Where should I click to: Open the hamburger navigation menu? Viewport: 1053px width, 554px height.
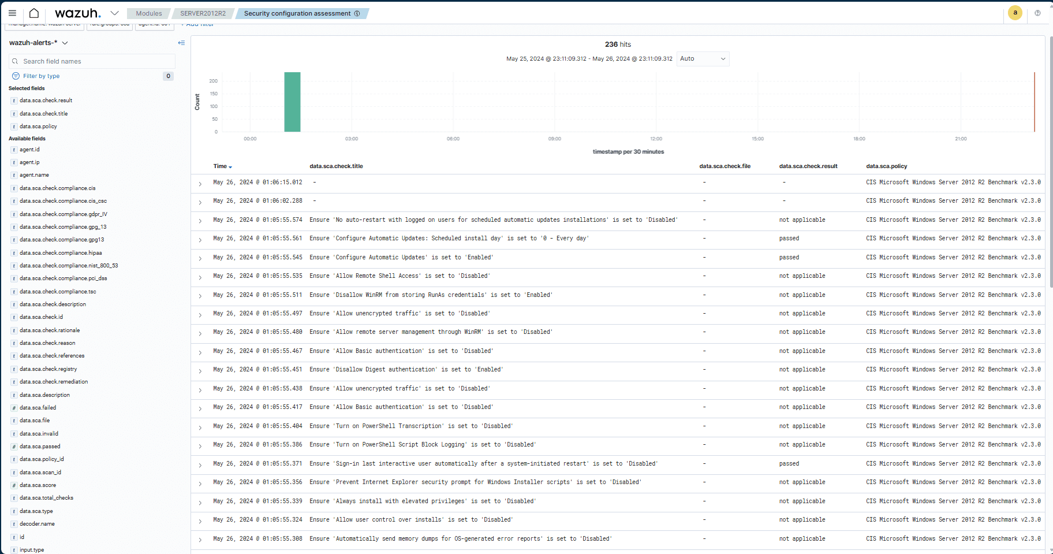(x=12, y=13)
